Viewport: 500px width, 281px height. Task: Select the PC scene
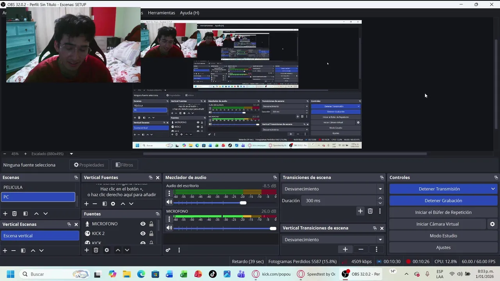[x=38, y=197]
